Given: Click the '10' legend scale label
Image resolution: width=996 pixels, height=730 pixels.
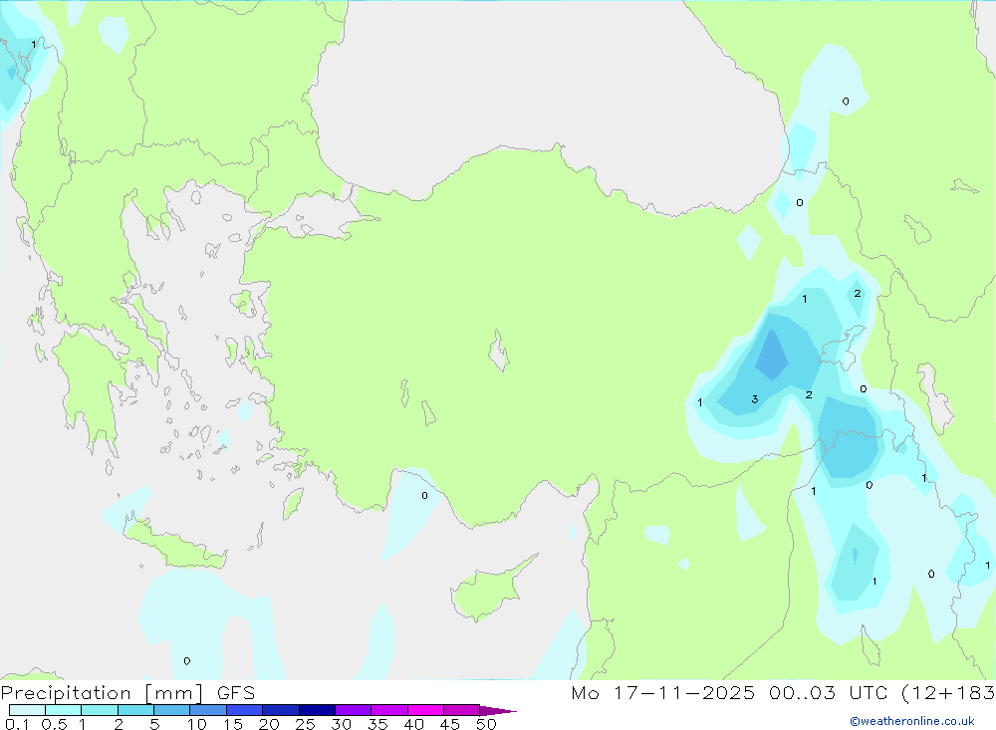Looking at the screenshot, I should click(196, 724).
